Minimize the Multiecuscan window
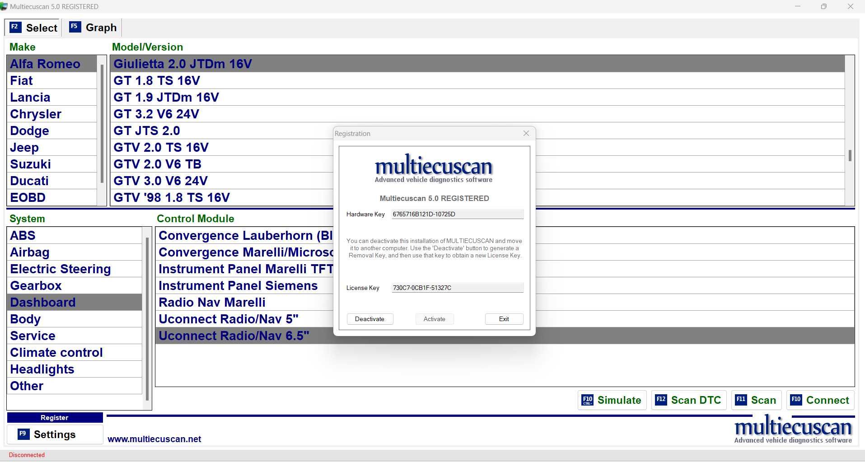Viewport: 865px width, 462px height. pos(798,6)
